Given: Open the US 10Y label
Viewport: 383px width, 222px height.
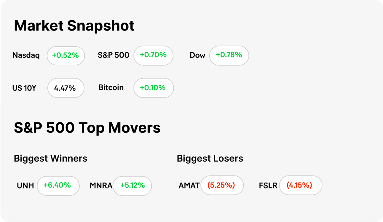Looking at the screenshot, I should [24, 88].
